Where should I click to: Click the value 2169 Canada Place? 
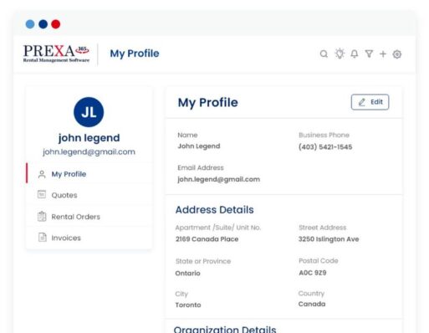click(207, 239)
